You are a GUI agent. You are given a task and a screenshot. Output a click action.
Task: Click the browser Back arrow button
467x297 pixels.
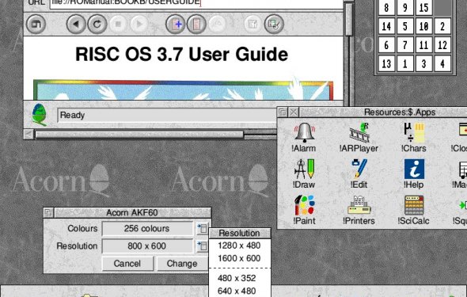pos(76,24)
